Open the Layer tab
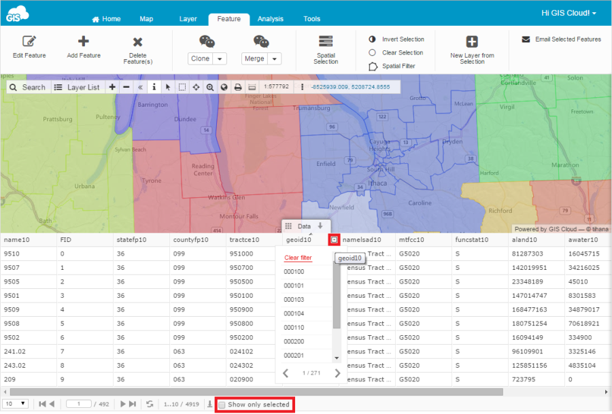Screen dimensions: 612x414 pyautogui.click(x=188, y=19)
